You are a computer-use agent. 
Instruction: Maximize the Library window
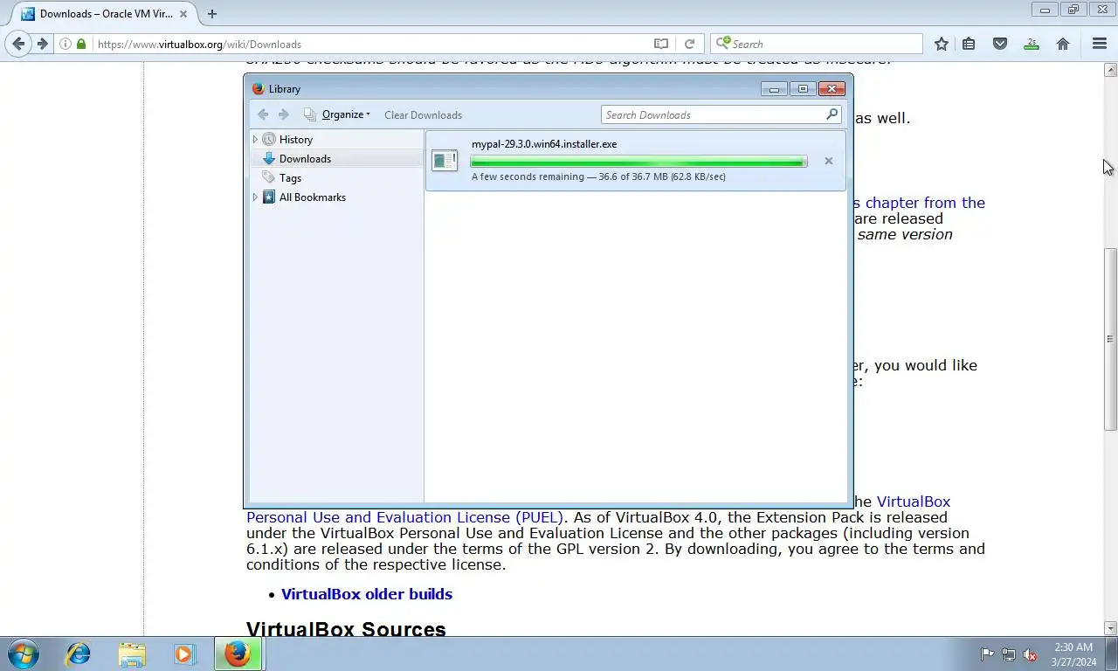pyautogui.click(x=803, y=88)
